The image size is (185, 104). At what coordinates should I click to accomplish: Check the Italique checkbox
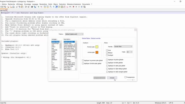107,53
